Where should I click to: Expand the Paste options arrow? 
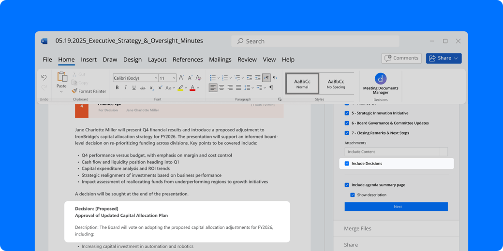tap(61, 92)
